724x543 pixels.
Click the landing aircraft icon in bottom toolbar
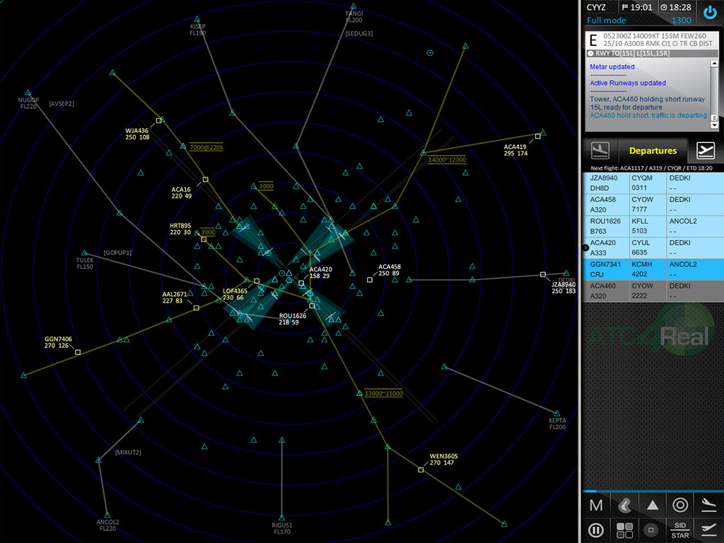[x=708, y=505]
